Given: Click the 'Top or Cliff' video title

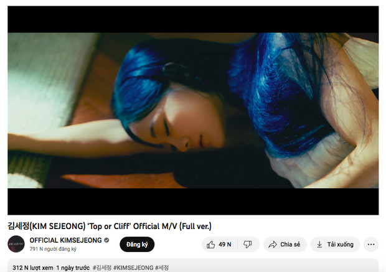Looking at the screenshot, I should [x=110, y=226].
